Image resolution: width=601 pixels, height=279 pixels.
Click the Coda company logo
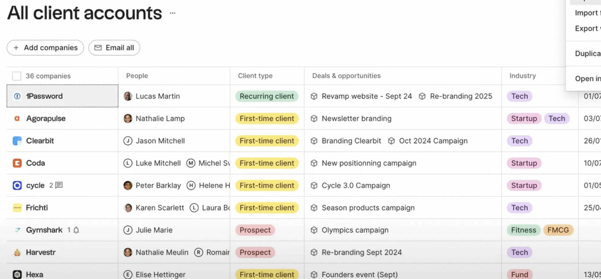(17, 163)
